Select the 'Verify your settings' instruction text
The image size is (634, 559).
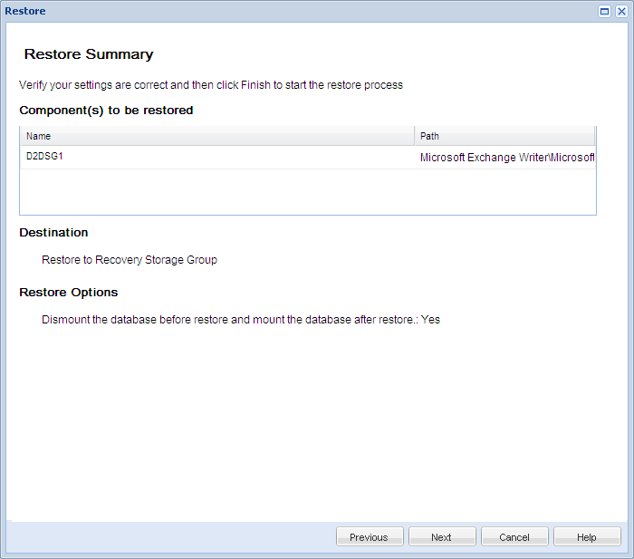(211, 85)
